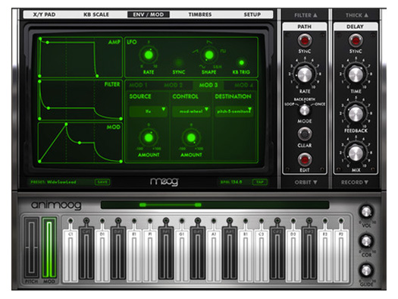Open the DESTINATION dropdown showing pitch-5-semitone
The width and height of the screenshot is (398, 299).
[233, 112]
